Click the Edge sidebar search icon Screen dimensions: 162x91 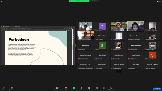[74, 30]
